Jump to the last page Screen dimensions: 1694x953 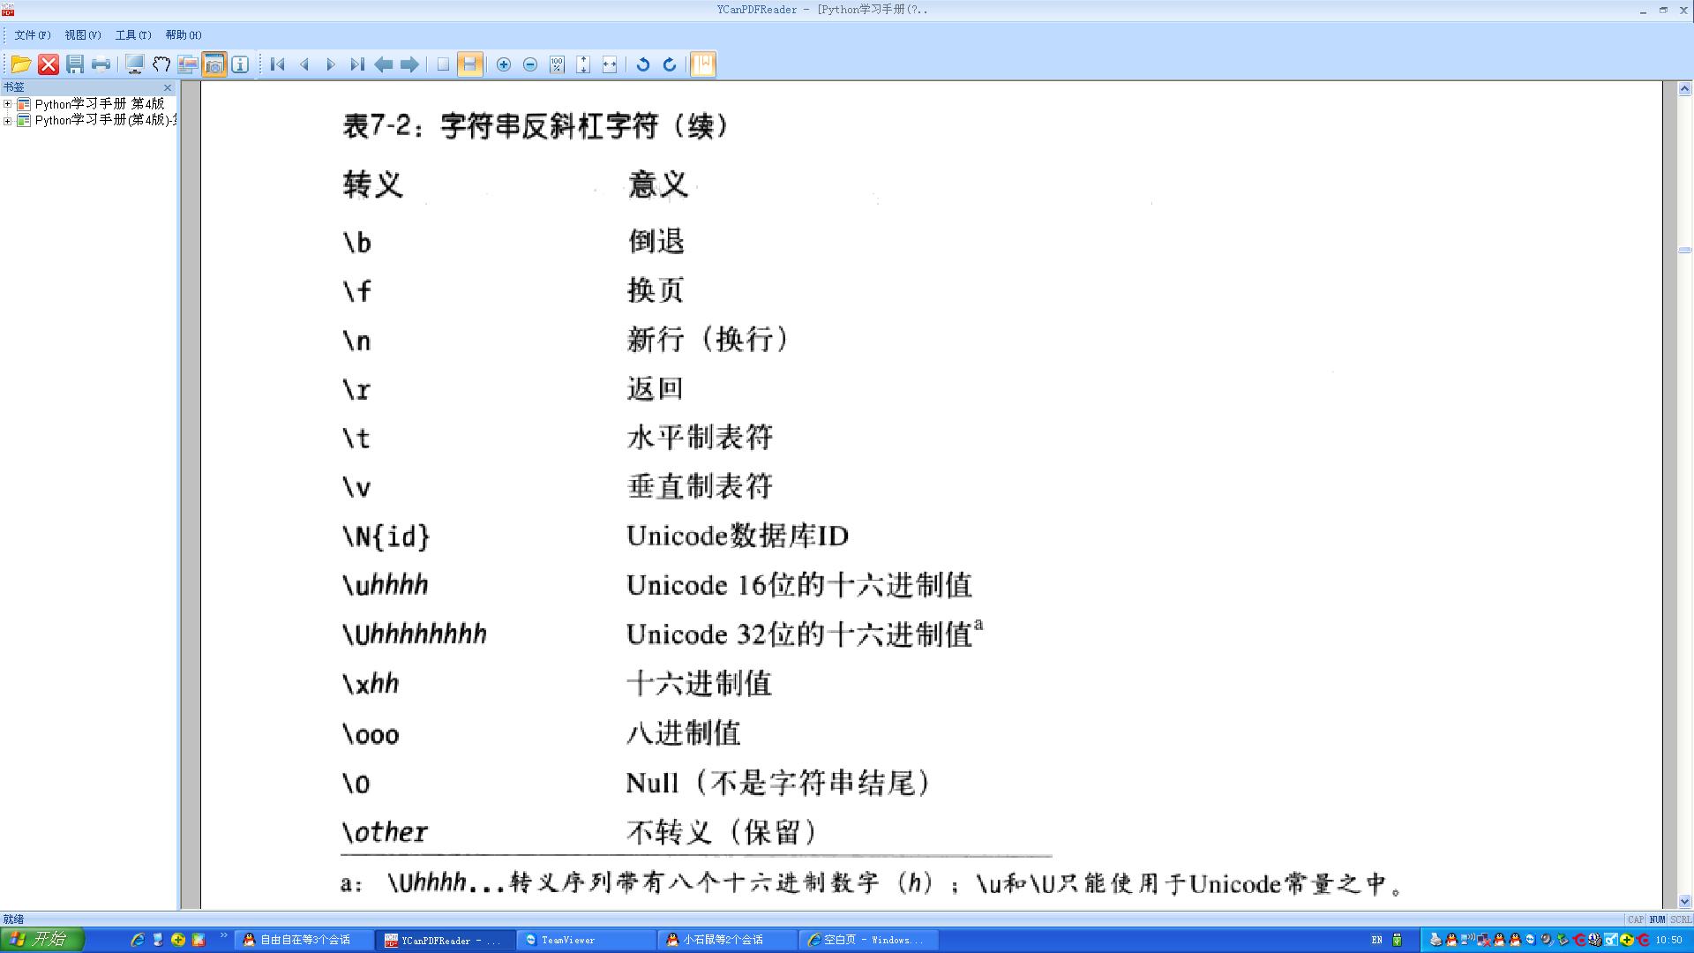pos(356,64)
